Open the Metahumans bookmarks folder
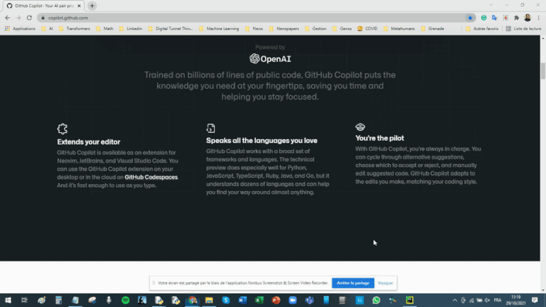 click(399, 29)
